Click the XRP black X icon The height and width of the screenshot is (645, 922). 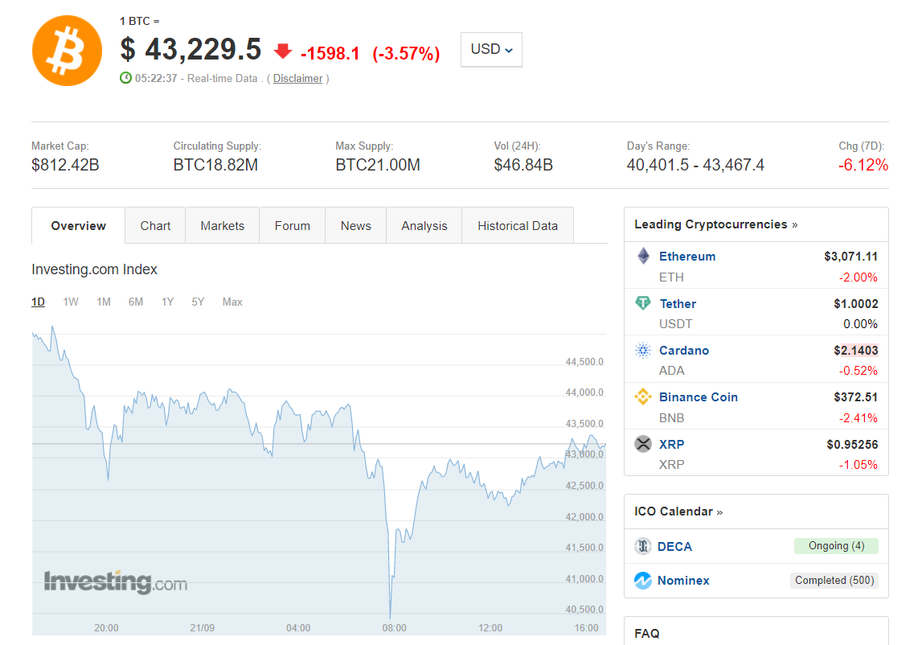click(643, 444)
